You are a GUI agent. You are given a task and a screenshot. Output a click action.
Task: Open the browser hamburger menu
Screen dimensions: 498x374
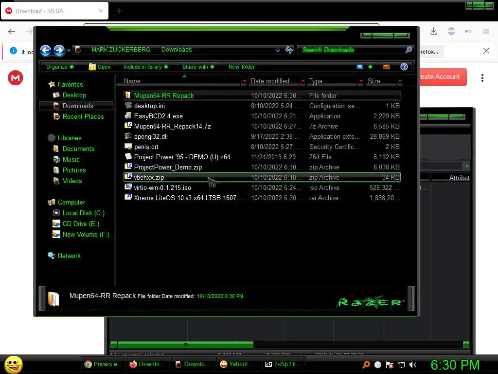point(486,31)
